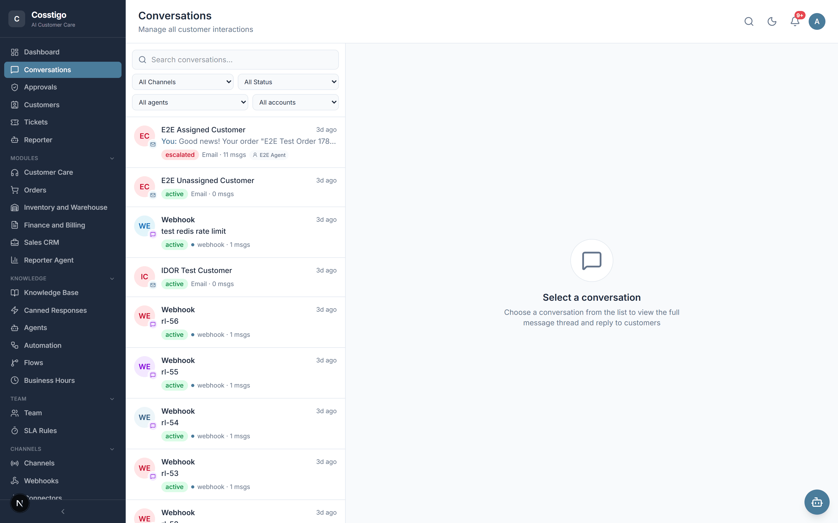Image resolution: width=838 pixels, height=523 pixels.
Task: Open the Tickets menu item
Action: 63,122
